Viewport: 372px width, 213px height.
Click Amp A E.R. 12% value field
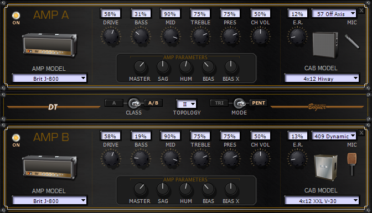click(297, 14)
